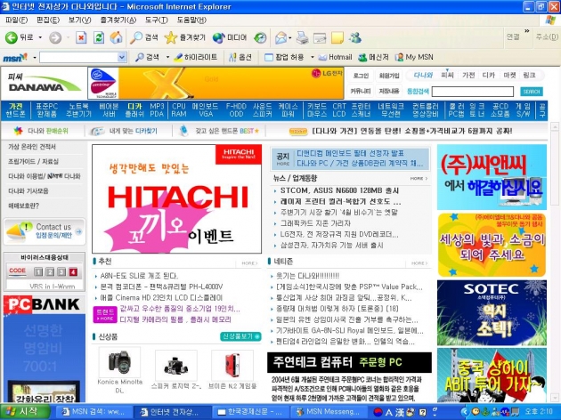Expand toolbar chevron next to 연결
Viewport: 561px width, 420px height.
tap(526, 31)
